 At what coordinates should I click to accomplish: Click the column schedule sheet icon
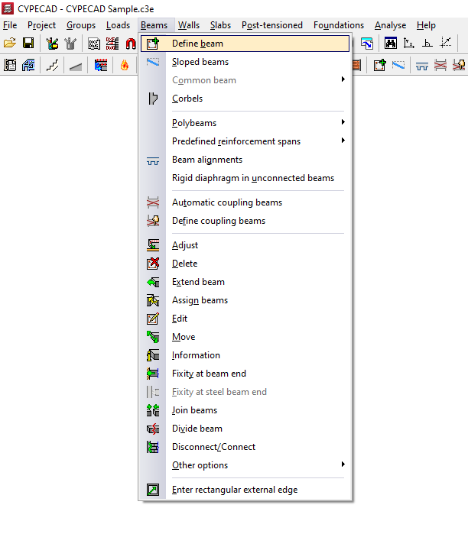point(10,65)
